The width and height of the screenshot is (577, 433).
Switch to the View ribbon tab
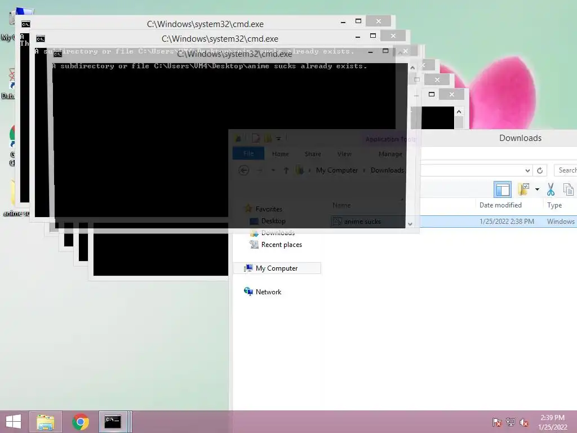click(344, 154)
